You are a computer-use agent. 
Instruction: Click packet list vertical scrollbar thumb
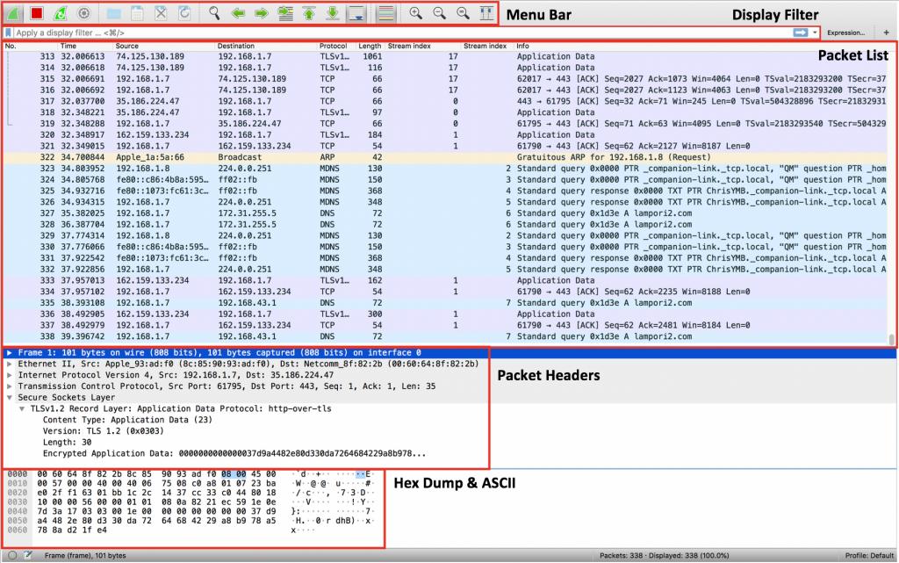click(892, 339)
